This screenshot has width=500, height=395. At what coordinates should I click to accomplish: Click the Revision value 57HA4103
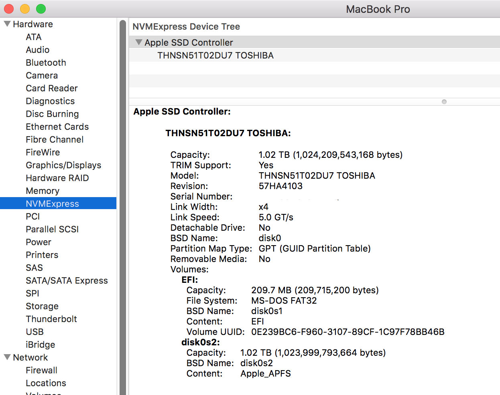point(280,186)
